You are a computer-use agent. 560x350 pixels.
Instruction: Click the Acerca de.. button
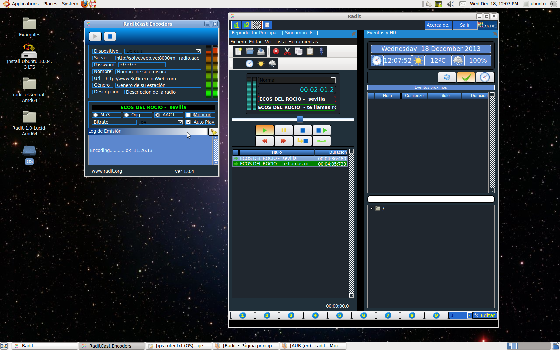(439, 25)
